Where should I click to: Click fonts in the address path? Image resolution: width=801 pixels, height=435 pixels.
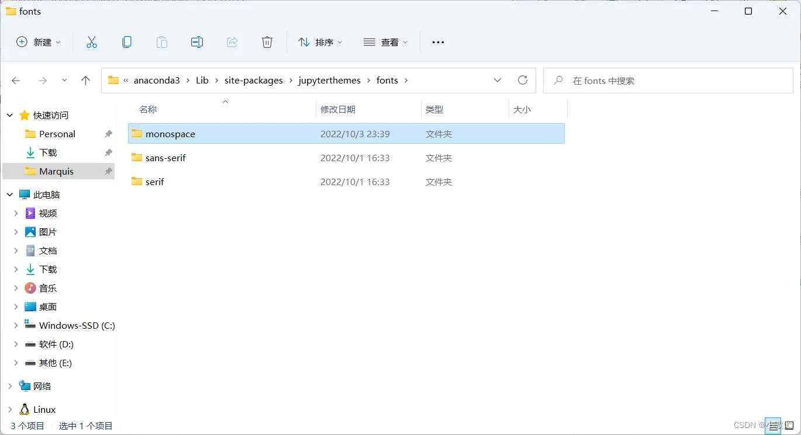coord(387,81)
